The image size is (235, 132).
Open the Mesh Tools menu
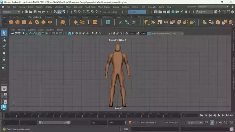point(90,7)
